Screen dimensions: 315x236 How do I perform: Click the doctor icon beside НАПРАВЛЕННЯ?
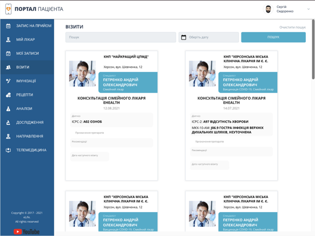8,136
